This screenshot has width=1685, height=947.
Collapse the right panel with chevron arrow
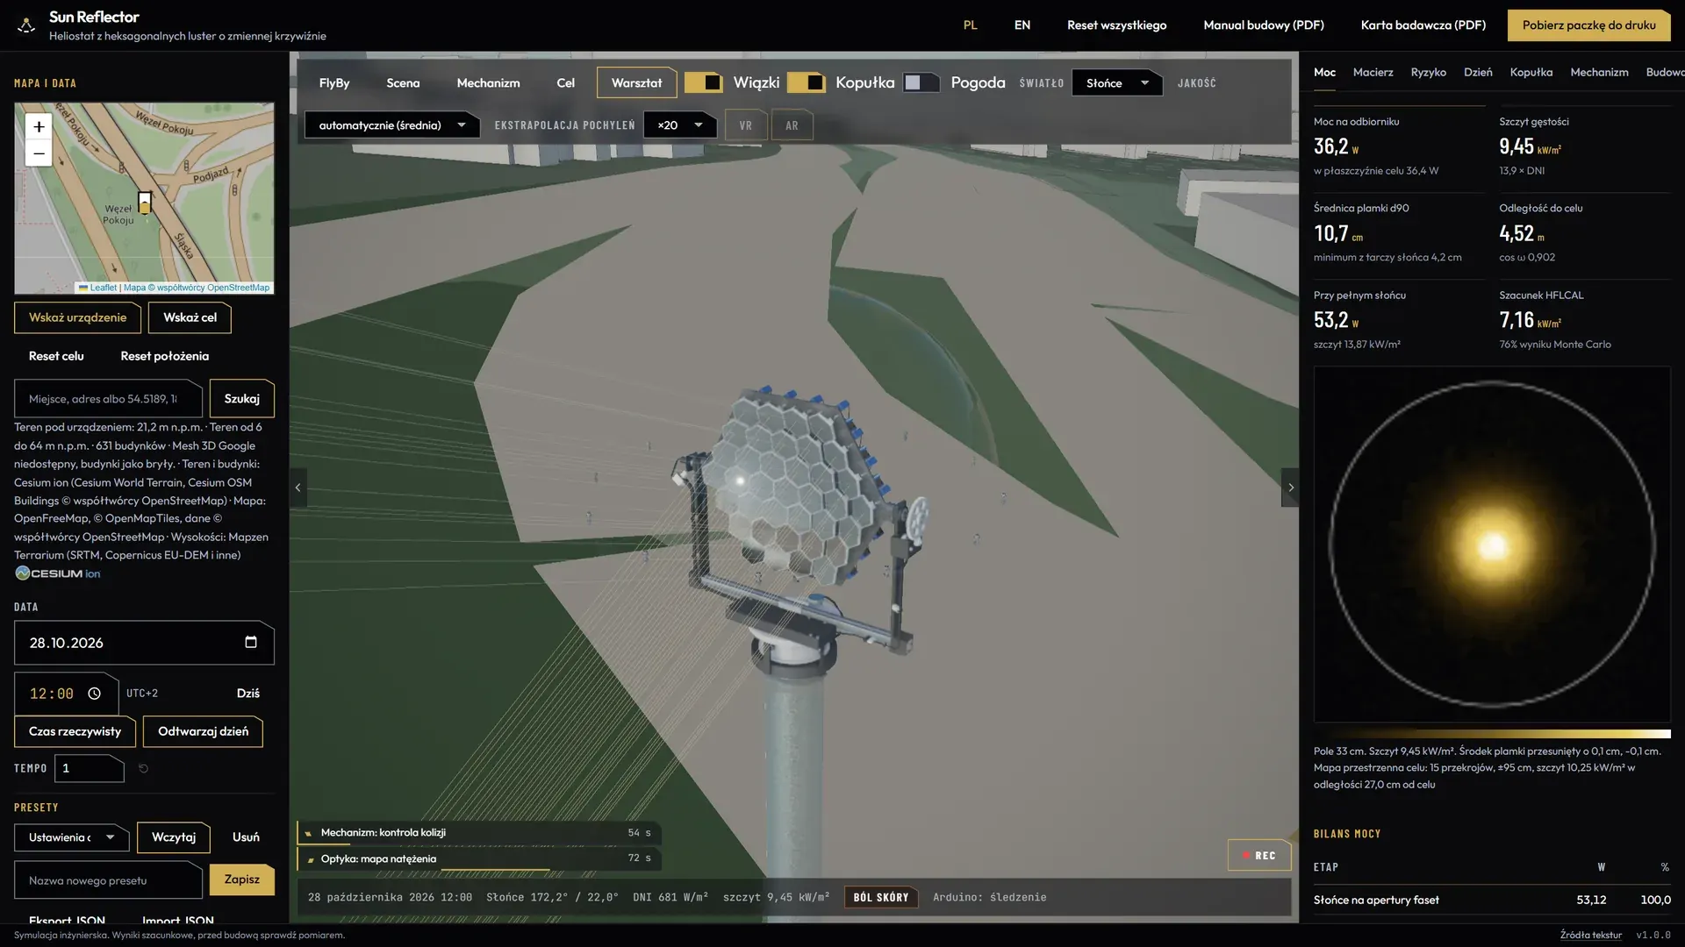1290,488
